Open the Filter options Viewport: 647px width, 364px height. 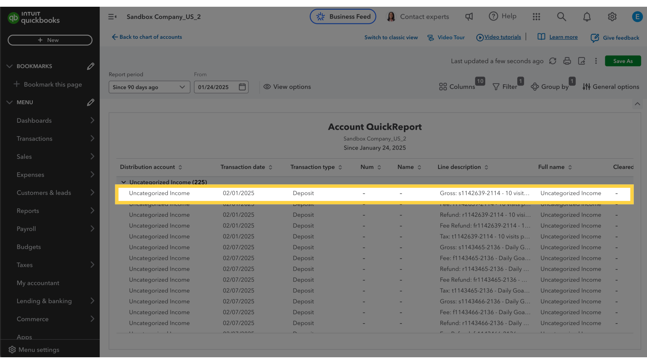505,87
